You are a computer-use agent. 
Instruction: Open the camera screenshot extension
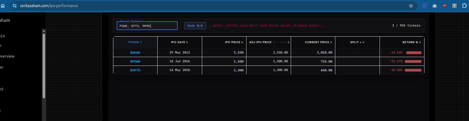(435, 6)
